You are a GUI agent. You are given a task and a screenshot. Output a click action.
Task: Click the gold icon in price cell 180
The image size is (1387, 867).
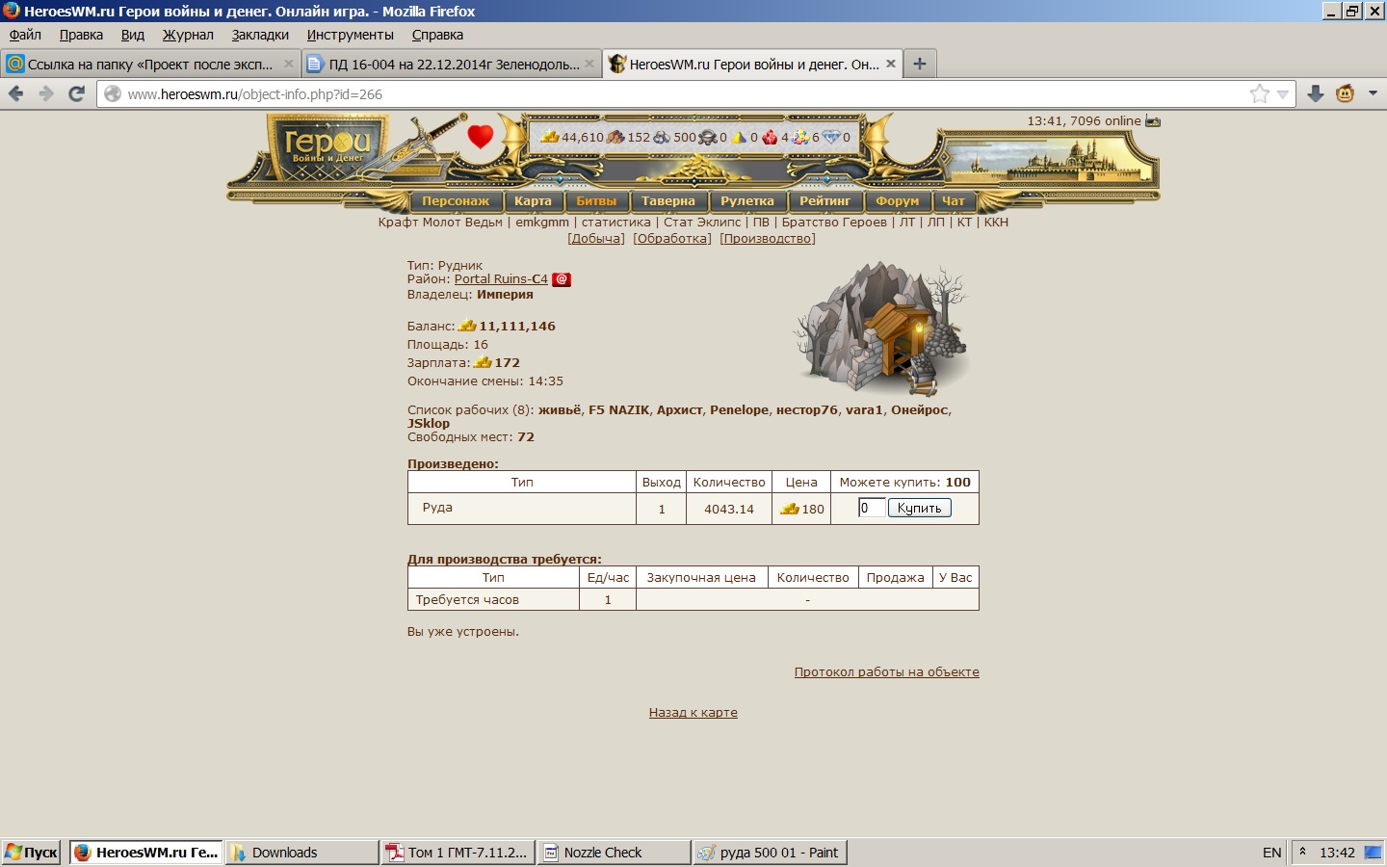click(790, 509)
